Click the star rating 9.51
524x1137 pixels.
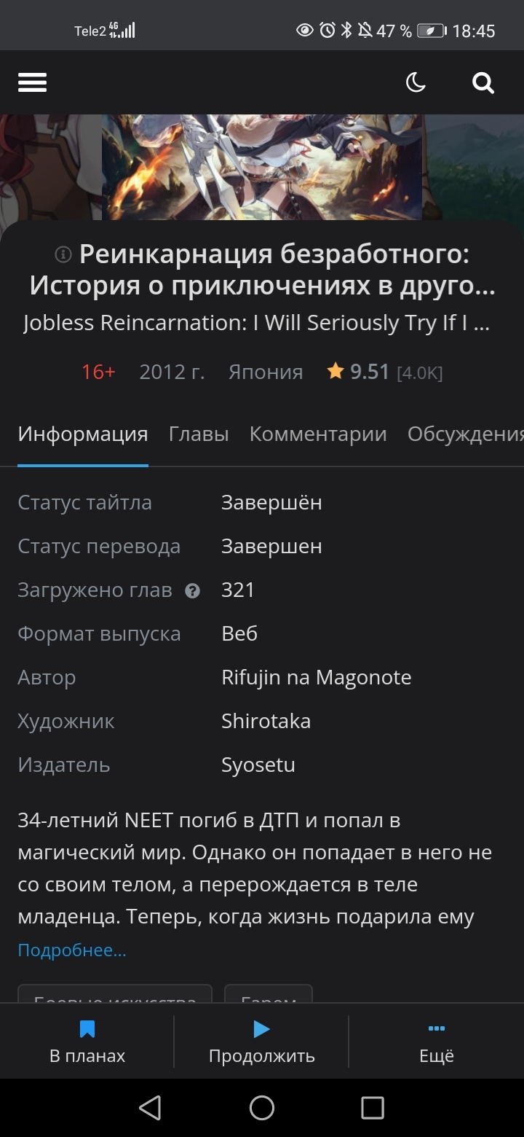pyautogui.click(x=360, y=372)
